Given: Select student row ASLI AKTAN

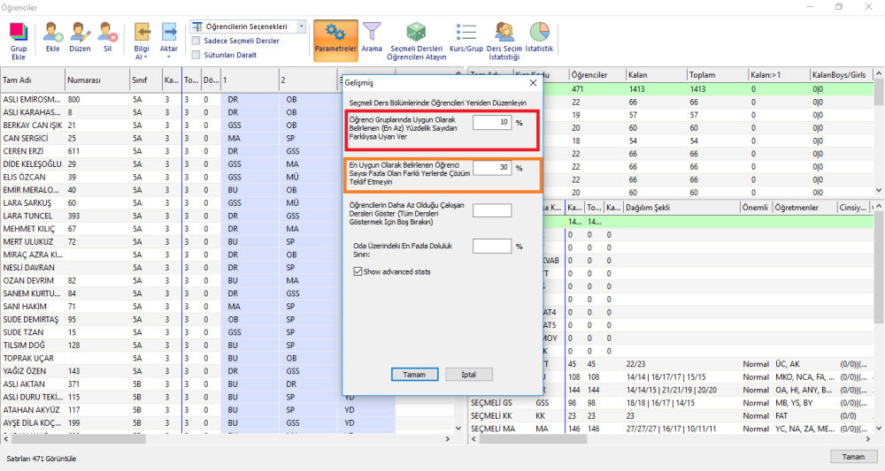Looking at the screenshot, I should [169, 384].
